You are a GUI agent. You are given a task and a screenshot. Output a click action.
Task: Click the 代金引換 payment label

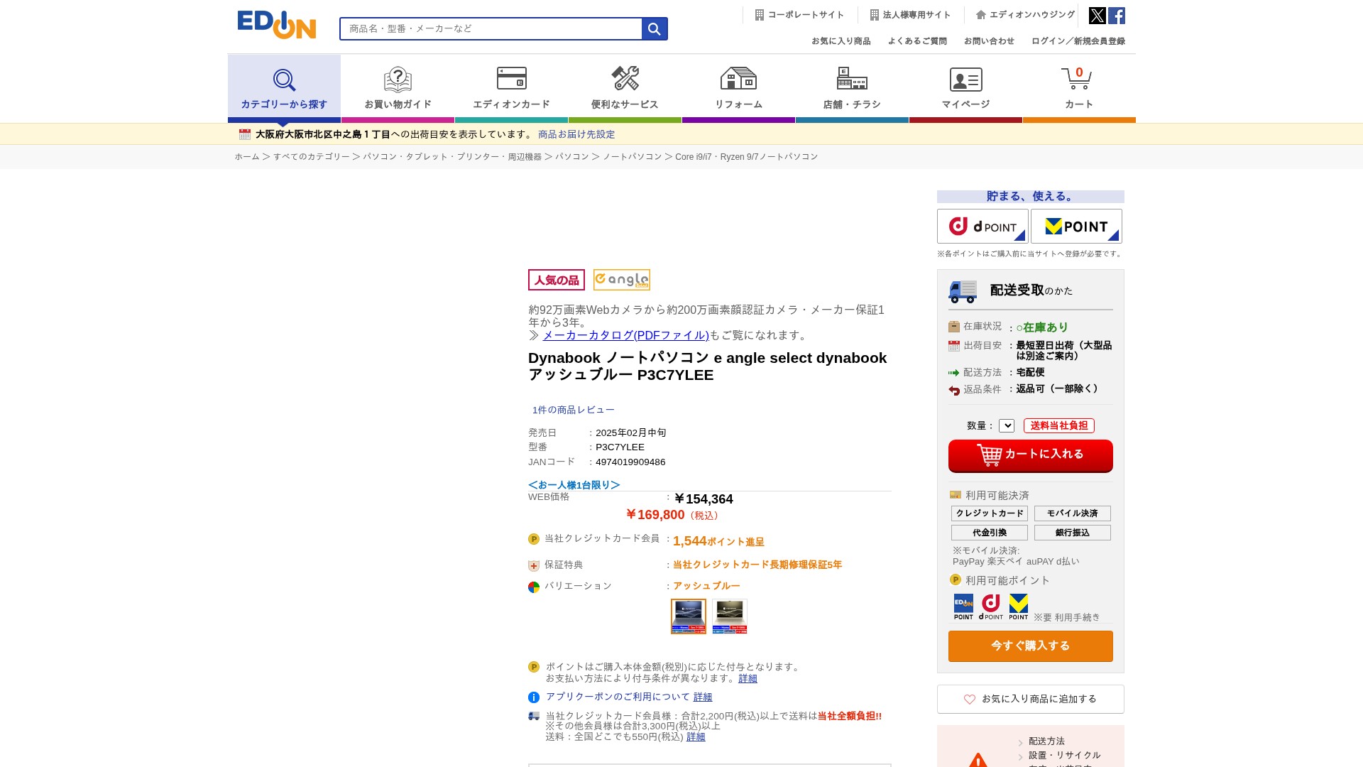pos(990,533)
